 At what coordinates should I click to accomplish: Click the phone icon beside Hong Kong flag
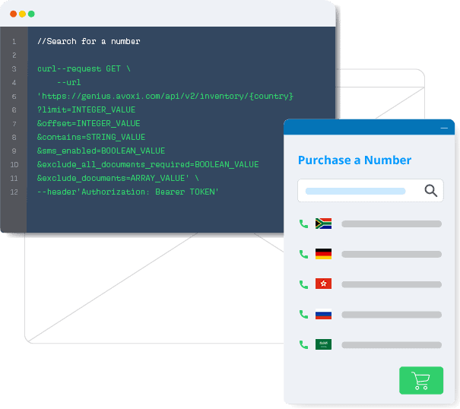pyautogui.click(x=304, y=284)
